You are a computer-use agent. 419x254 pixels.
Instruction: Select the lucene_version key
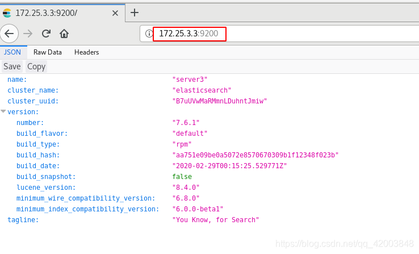pyautogui.click(x=46, y=188)
